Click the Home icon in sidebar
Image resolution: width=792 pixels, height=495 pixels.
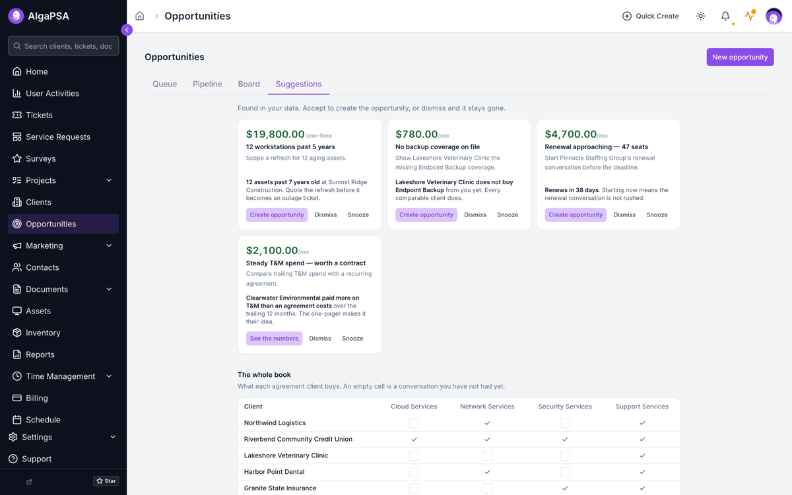pos(17,71)
